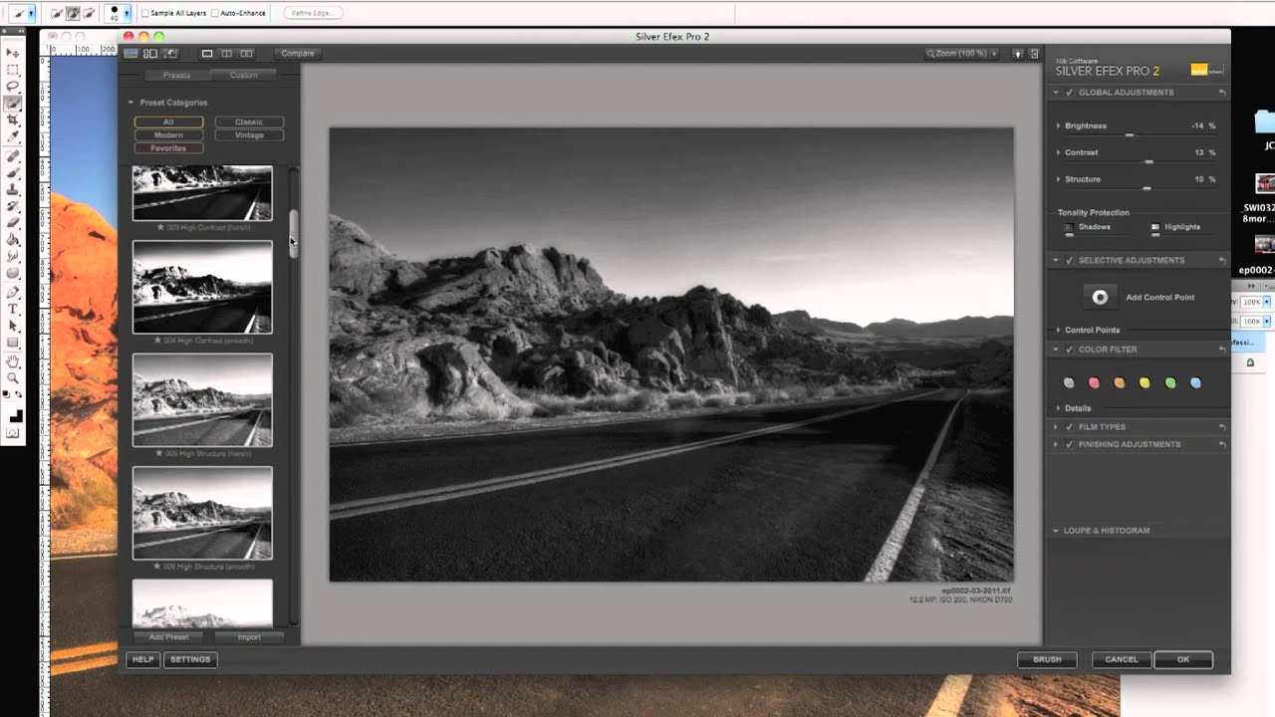Viewport: 1275px width, 717px height.
Task: Collapse the Preset Categories section
Action: [x=129, y=103]
